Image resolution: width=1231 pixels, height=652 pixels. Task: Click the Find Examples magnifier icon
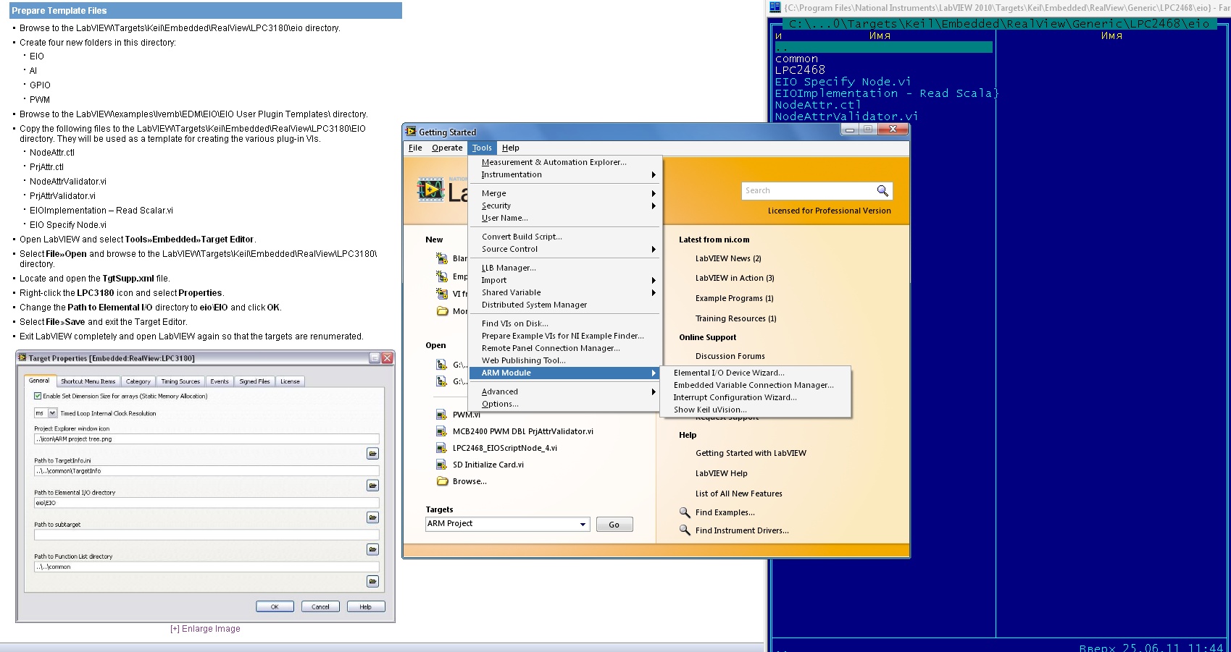684,512
